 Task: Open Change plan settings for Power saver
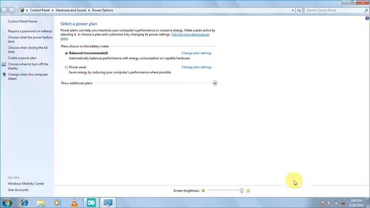pyautogui.click(x=197, y=67)
